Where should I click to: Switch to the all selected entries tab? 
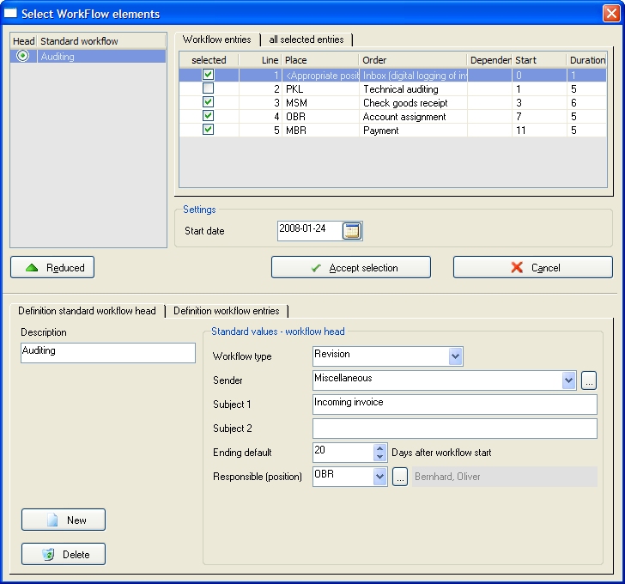(x=306, y=40)
